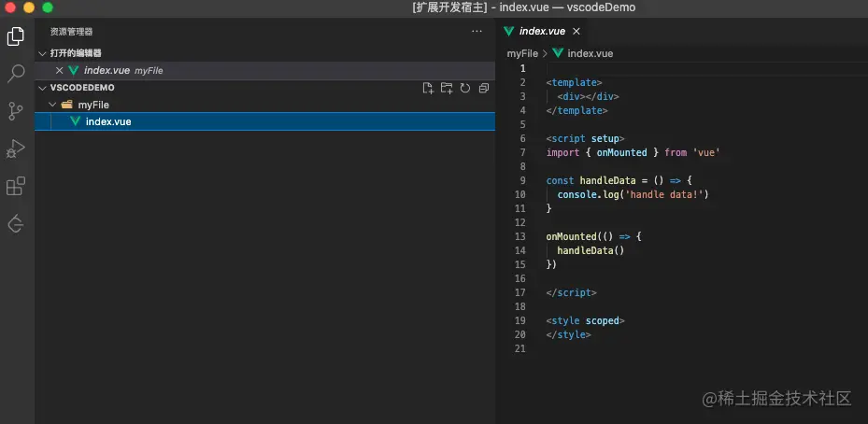Click the bottom activity bar extension icon

point(16,223)
